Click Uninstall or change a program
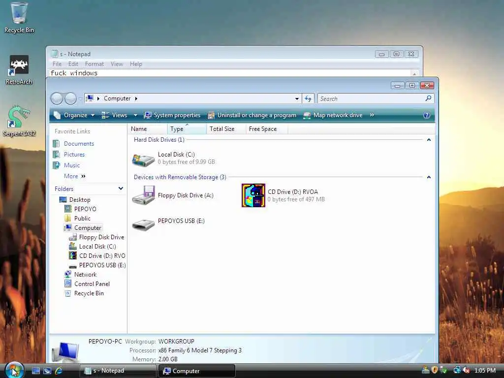This screenshot has height=378, width=504. (252, 115)
